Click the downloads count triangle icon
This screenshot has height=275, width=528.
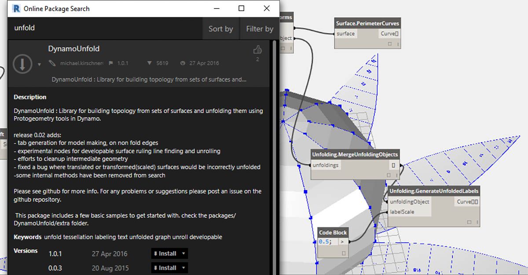coord(150,63)
